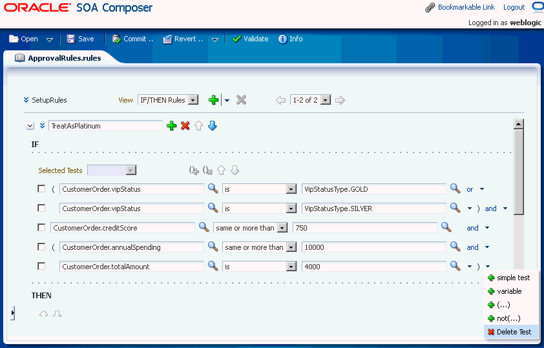Open the add rule dropdown arrow
This screenshot has height=348, width=544.
227,101
